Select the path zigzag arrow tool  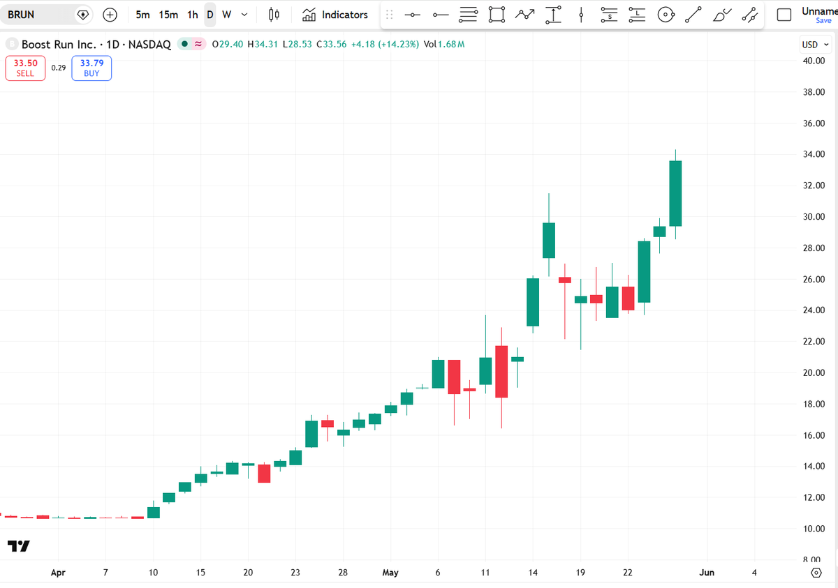(x=524, y=15)
